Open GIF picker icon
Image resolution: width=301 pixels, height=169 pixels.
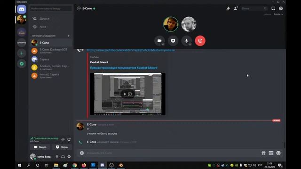pyautogui.click(x=271, y=153)
